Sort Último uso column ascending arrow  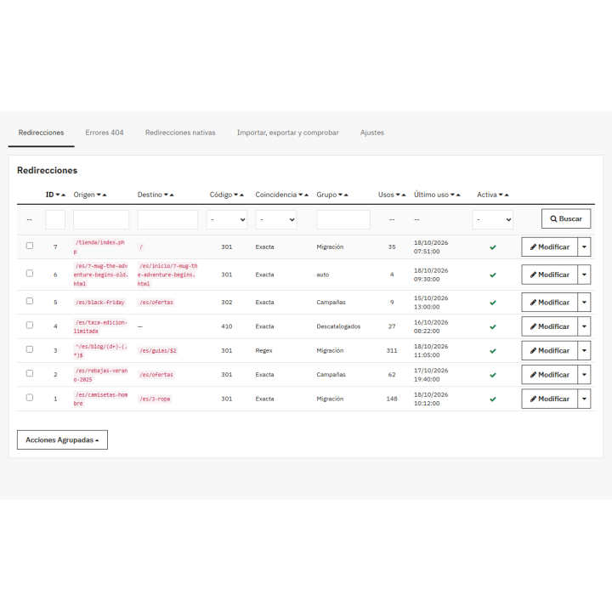[x=458, y=195]
